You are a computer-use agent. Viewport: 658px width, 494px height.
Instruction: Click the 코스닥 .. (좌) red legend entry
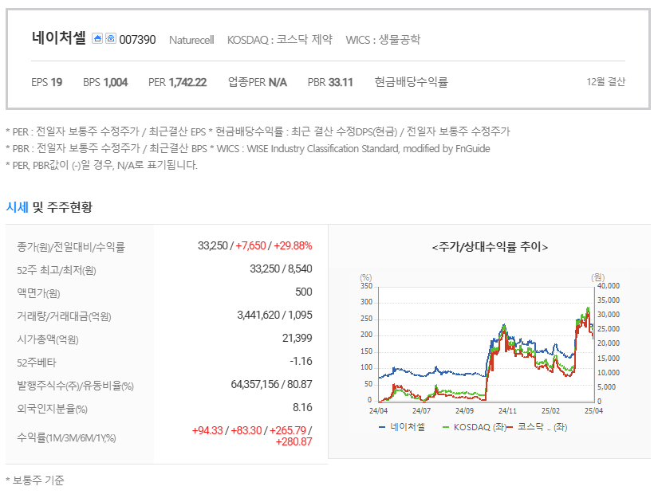click(537, 427)
